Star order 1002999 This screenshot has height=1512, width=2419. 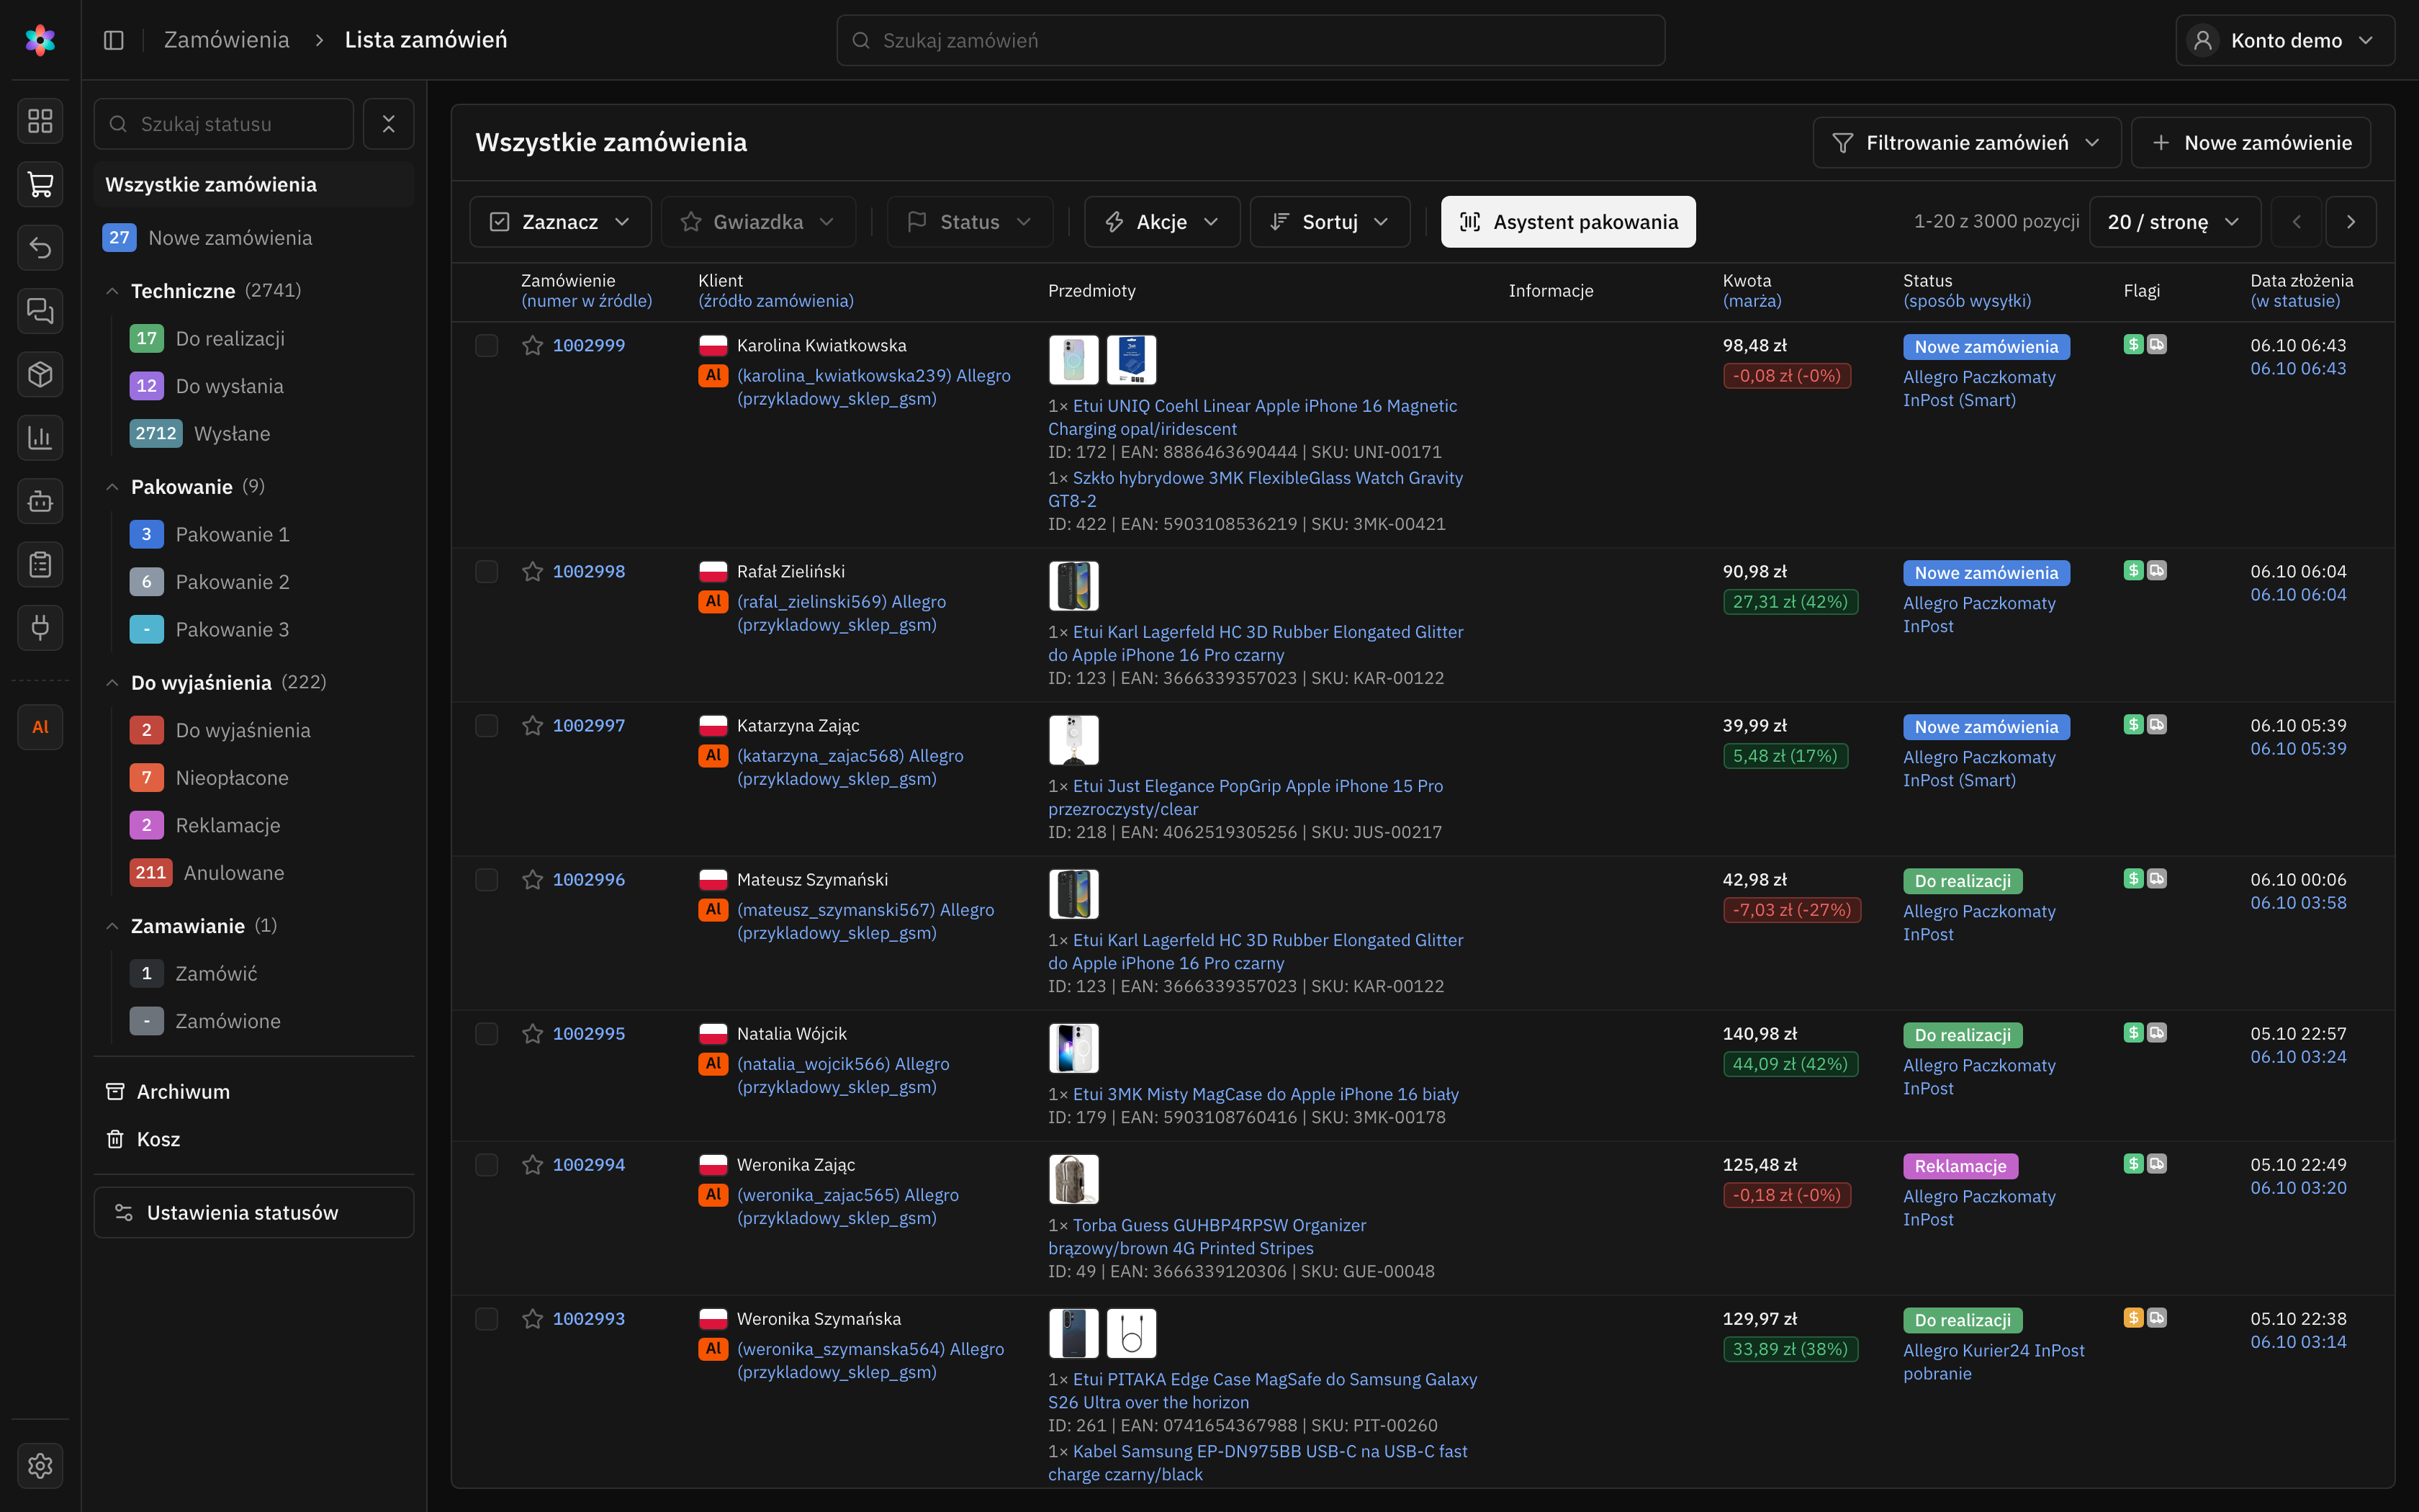coord(533,345)
